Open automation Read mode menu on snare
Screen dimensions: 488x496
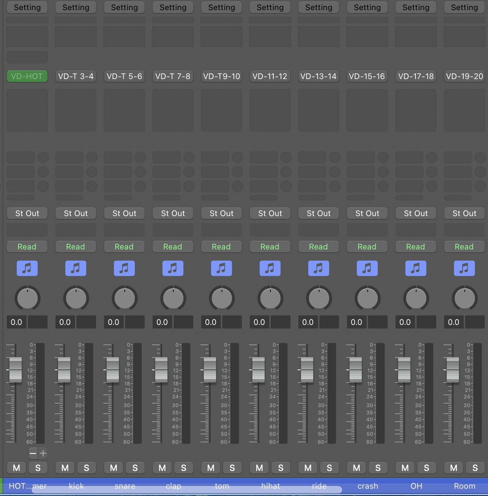pyautogui.click(x=124, y=247)
